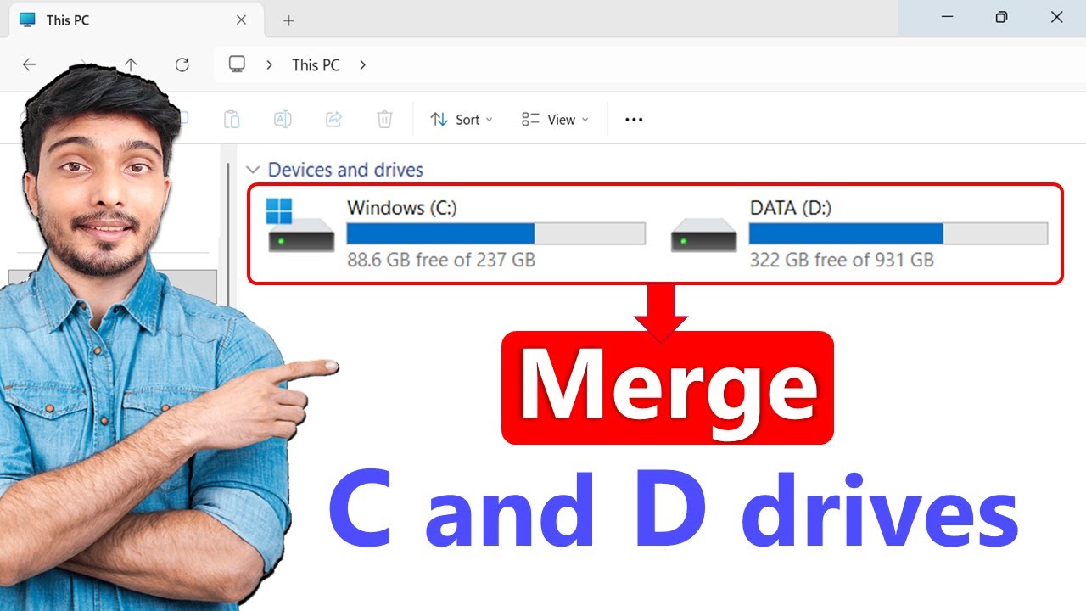1086x611 pixels.
Task: Refresh the This PC view
Action: (182, 64)
